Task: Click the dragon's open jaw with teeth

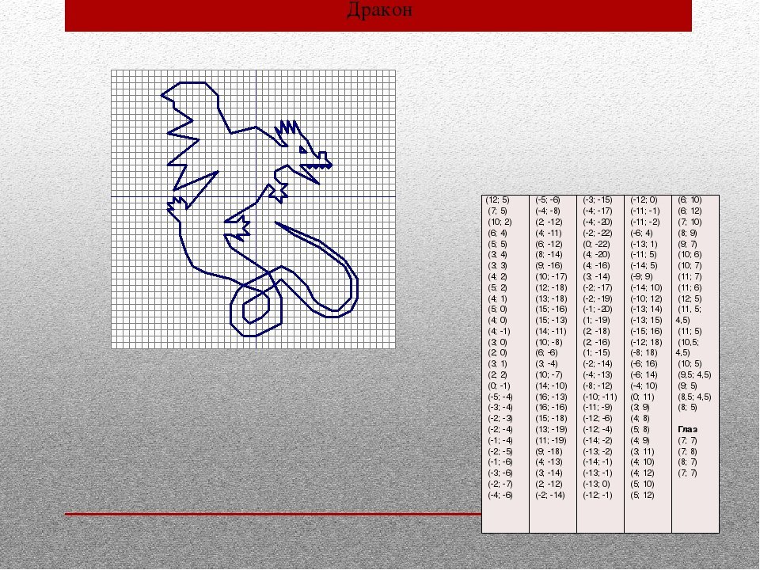Action: point(315,166)
